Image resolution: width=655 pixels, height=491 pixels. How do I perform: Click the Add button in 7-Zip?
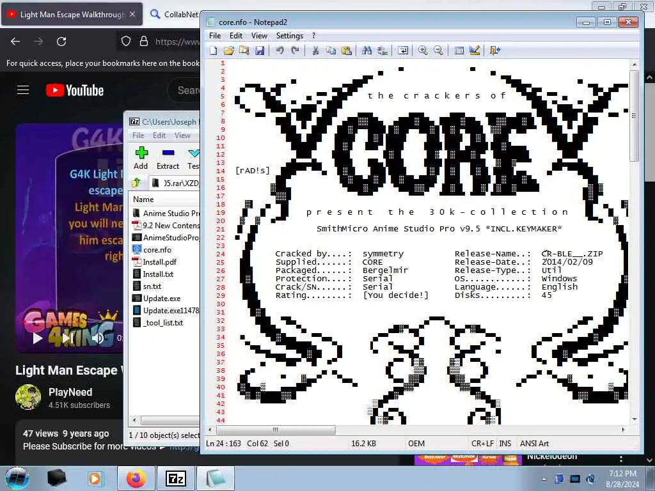141,159
